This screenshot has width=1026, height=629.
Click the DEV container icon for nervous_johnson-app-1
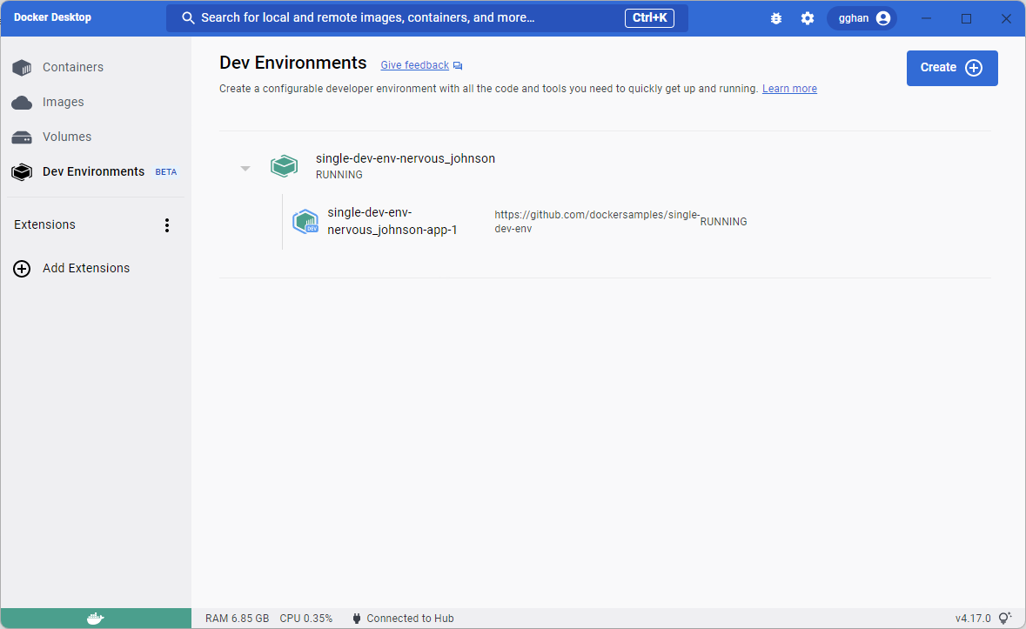click(x=305, y=222)
